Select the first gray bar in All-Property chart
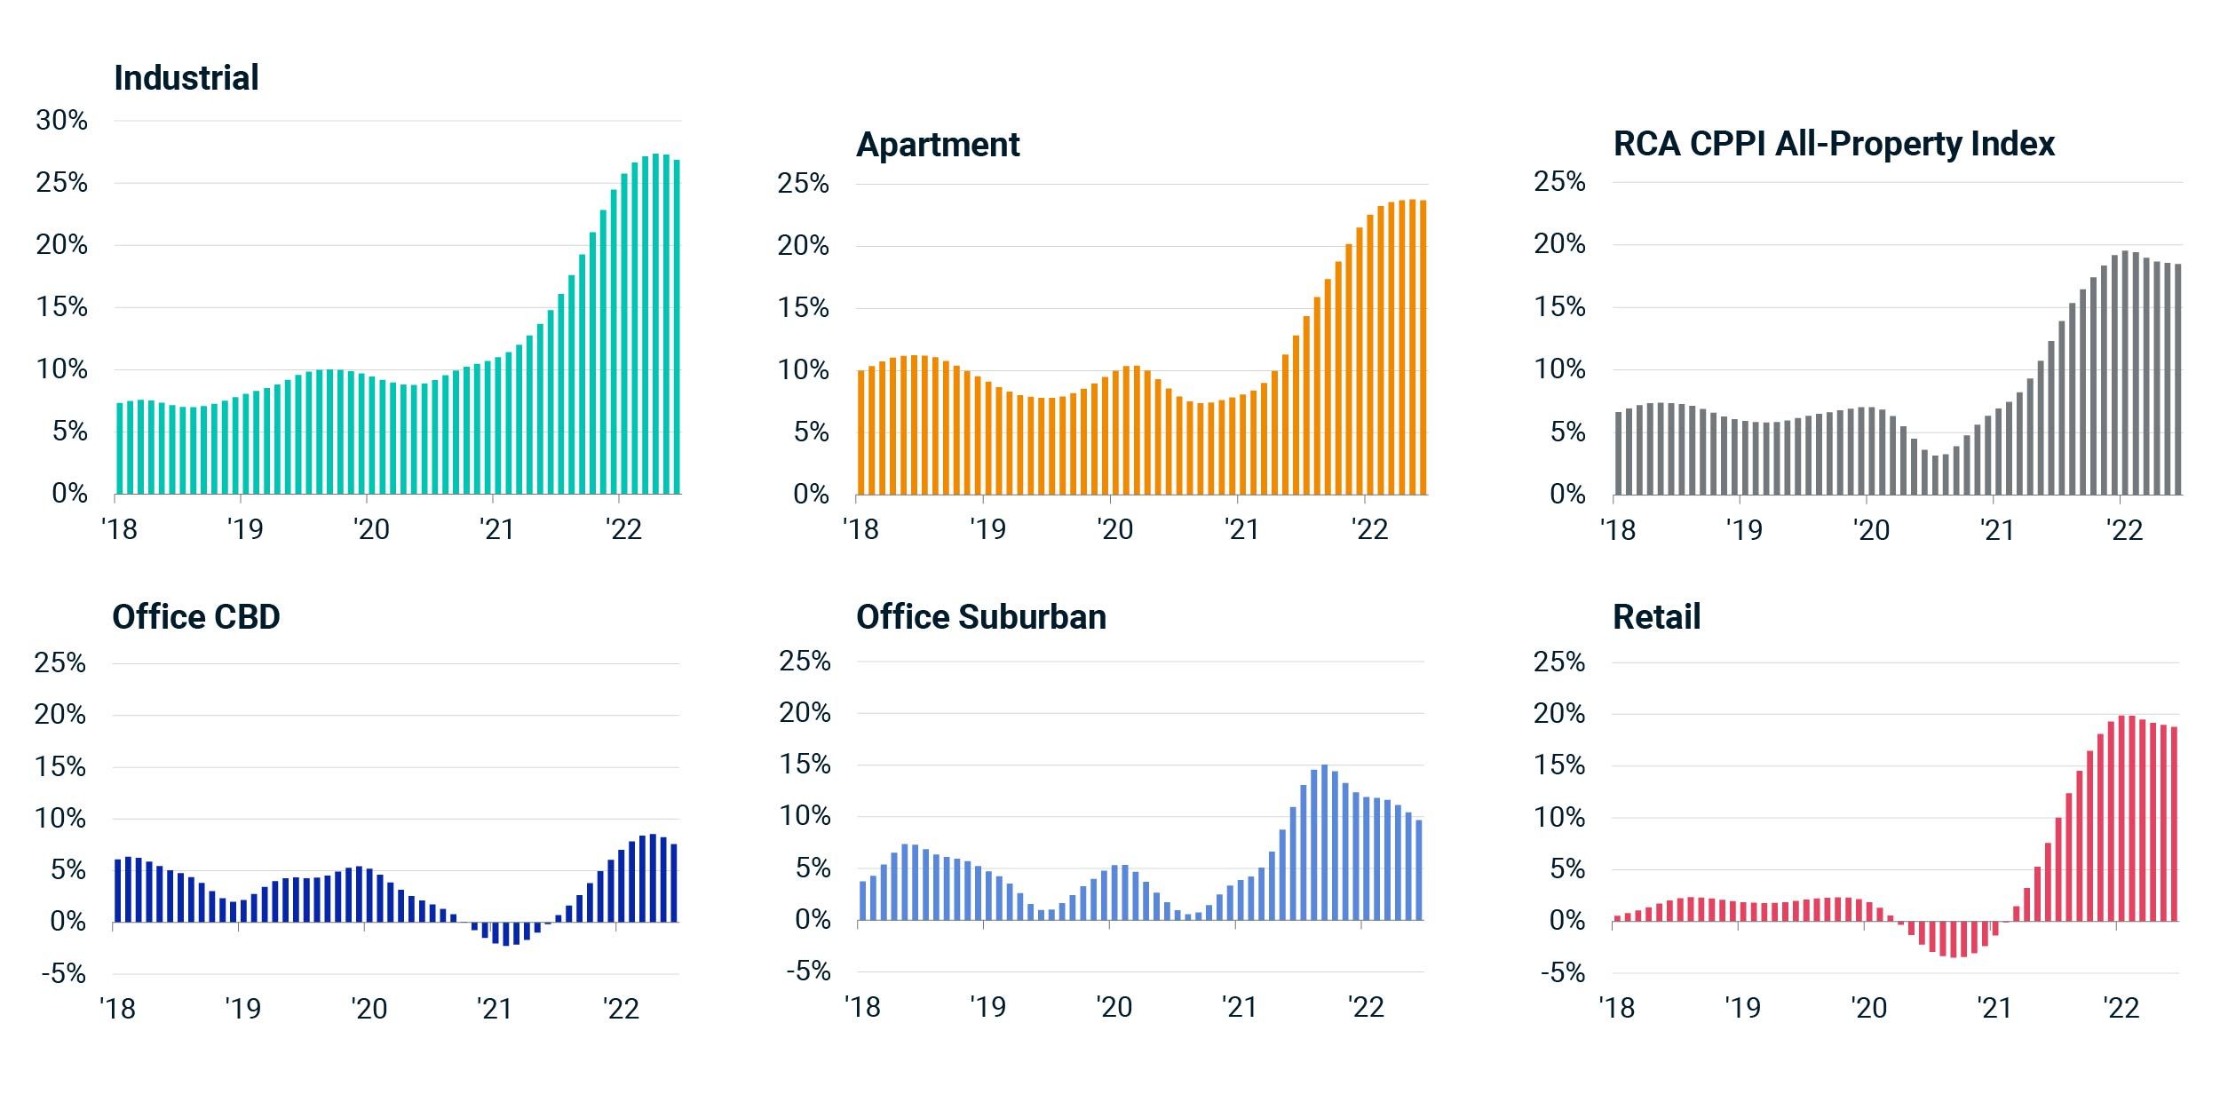Image resolution: width=2220 pixels, height=1110 pixels. (1619, 453)
